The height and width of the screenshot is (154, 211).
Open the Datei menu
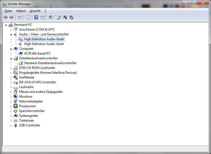click(x=8, y=11)
